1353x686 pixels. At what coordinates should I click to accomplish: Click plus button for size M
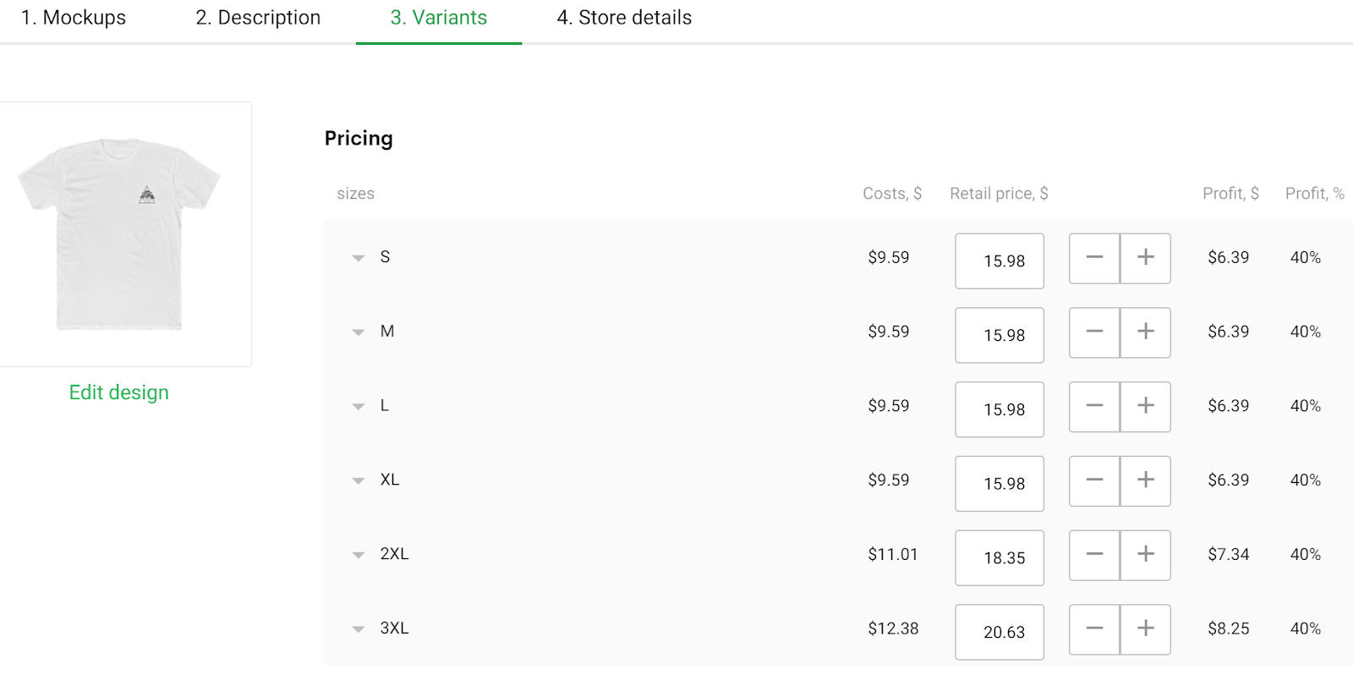coord(1145,332)
